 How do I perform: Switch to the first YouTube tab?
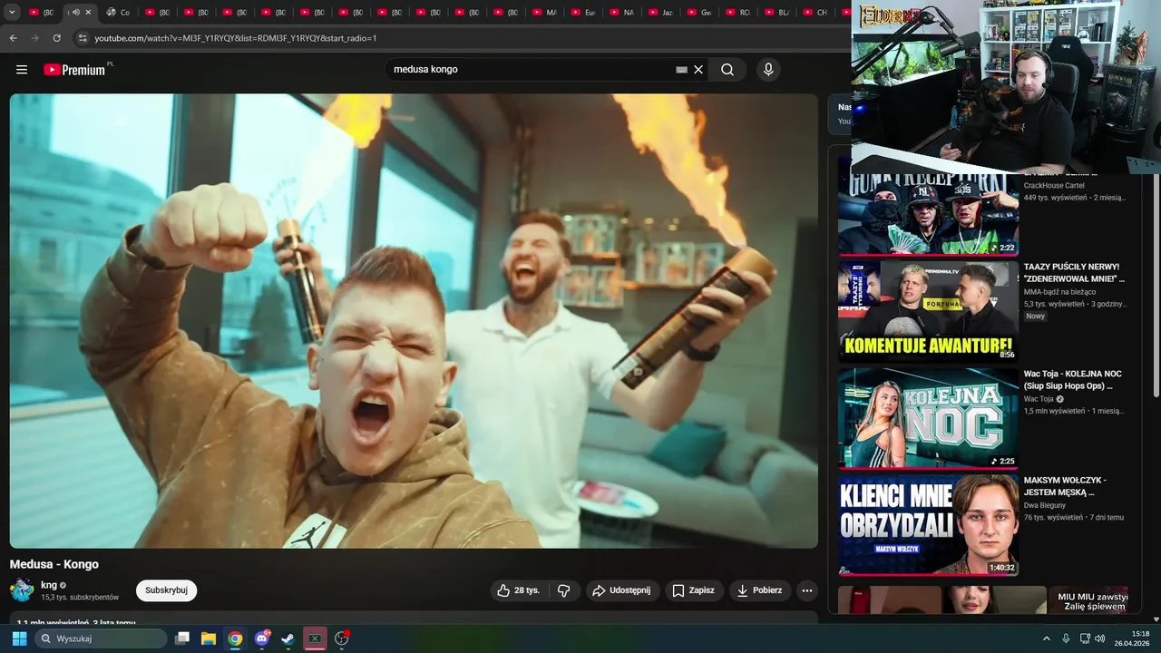[x=41, y=13]
